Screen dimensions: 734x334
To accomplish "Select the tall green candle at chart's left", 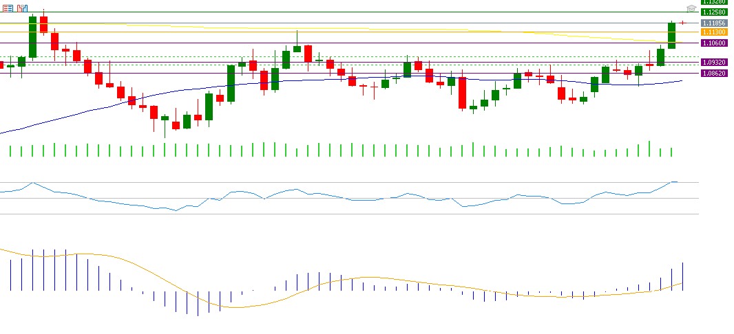I will coord(32,37).
